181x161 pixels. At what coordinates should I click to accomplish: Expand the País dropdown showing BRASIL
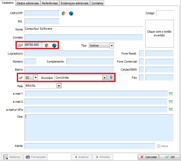(59, 86)
